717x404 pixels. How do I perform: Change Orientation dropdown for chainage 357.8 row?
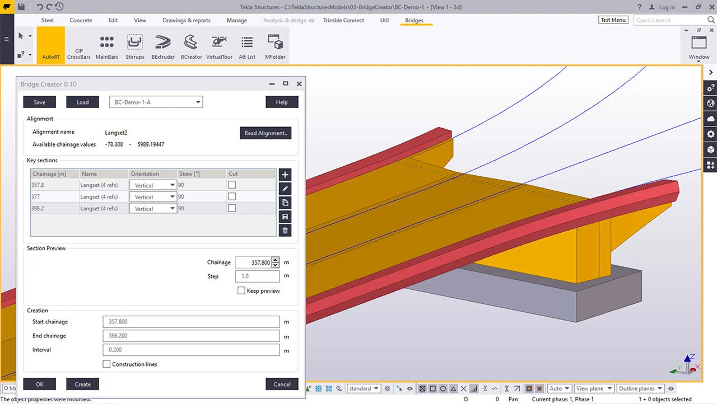click(x=171, y=185)
